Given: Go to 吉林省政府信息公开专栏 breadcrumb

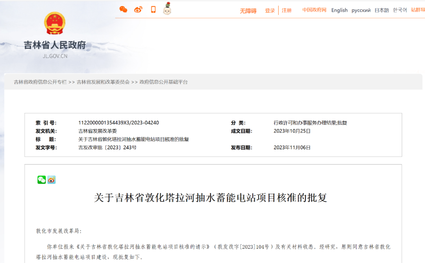Looking at the screenshot, I should tap(40, 82).
